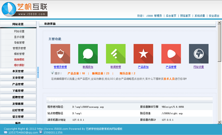Open 导航管理 in the sidebar

pyautogui.click(x=19, y=43)
